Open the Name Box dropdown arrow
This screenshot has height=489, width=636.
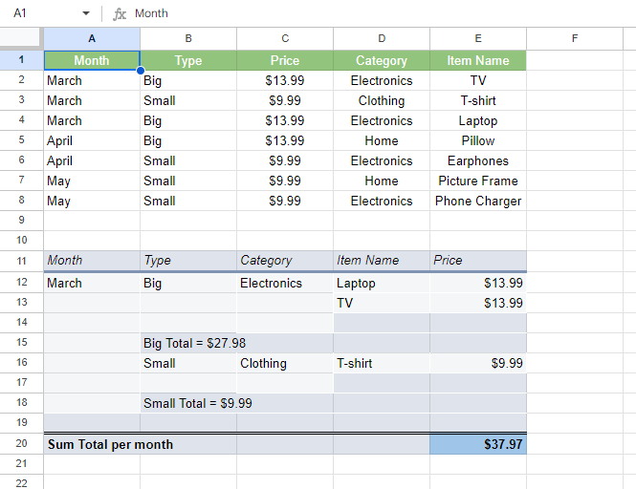click(86, 14)
